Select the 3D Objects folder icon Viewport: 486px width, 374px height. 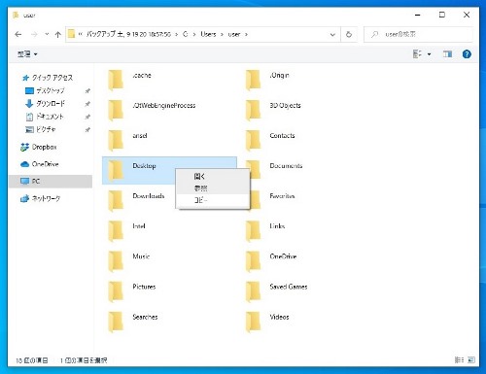click(253, 110)
